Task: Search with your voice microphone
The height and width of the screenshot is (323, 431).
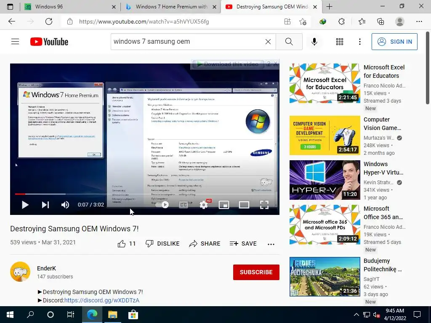Action: click(x=314, y=42)
